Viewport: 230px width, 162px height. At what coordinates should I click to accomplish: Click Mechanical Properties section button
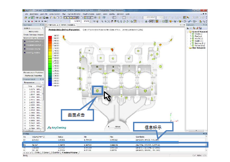(33, 76)
